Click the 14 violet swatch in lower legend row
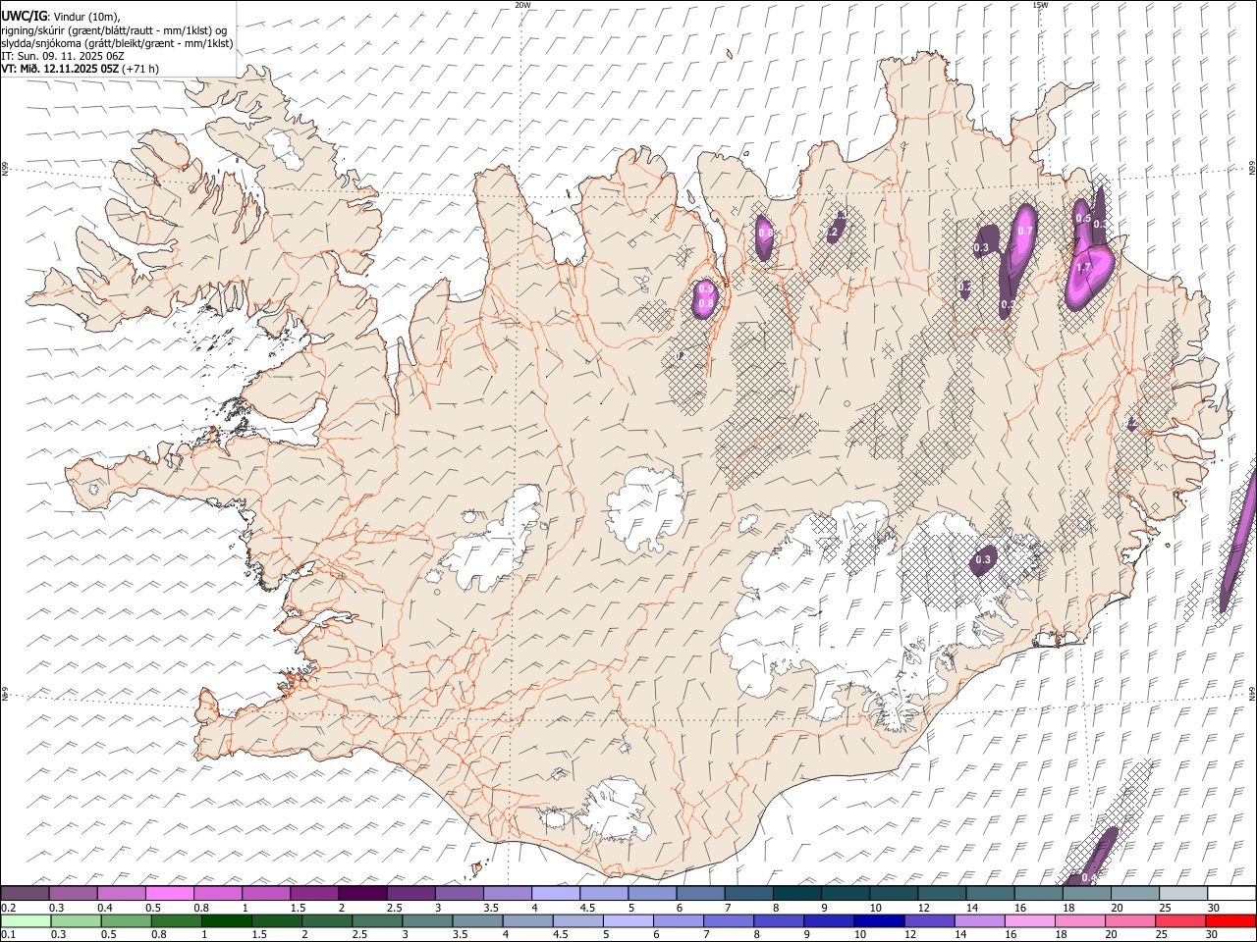The width and height of the screenshot is (1257, 942). [x=981, y=921]
